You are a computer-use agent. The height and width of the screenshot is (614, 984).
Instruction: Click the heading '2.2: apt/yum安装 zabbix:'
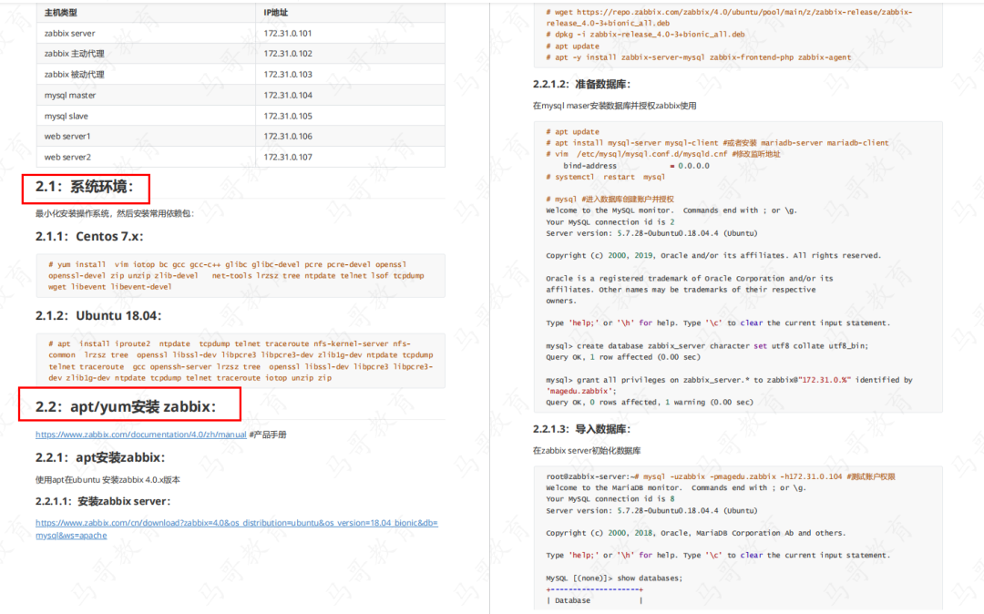tap(126, 406)
